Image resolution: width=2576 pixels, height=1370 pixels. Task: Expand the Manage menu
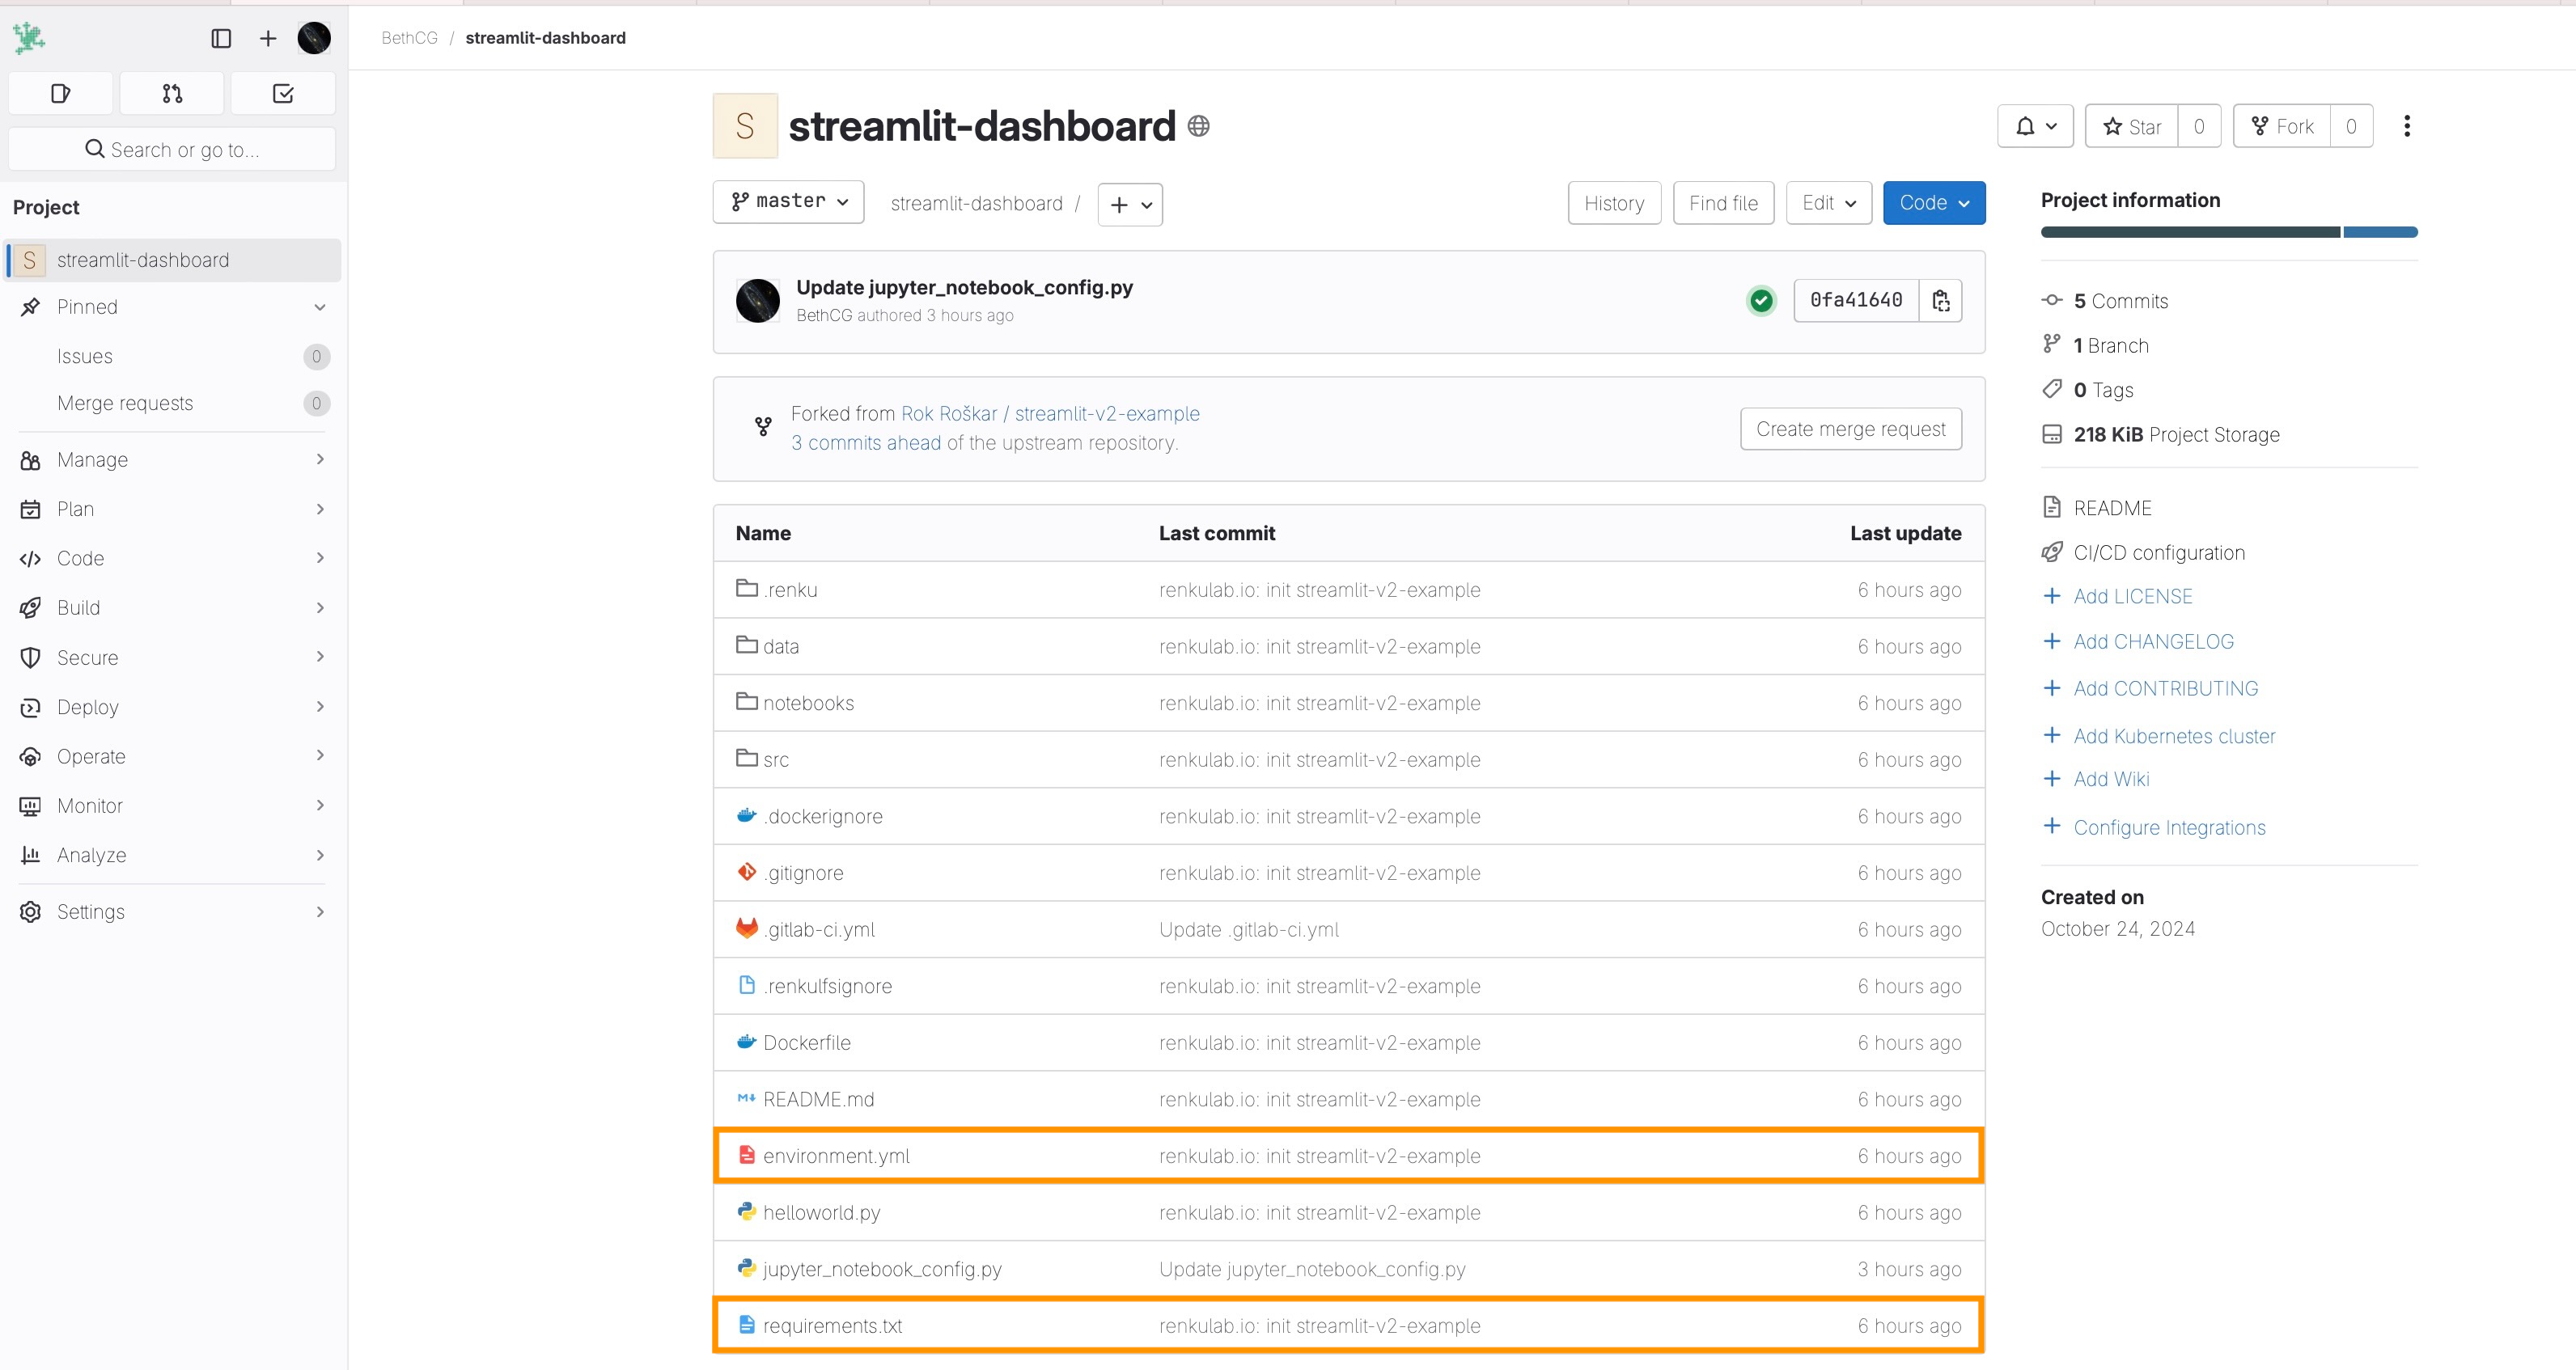(x=172, y=459)
